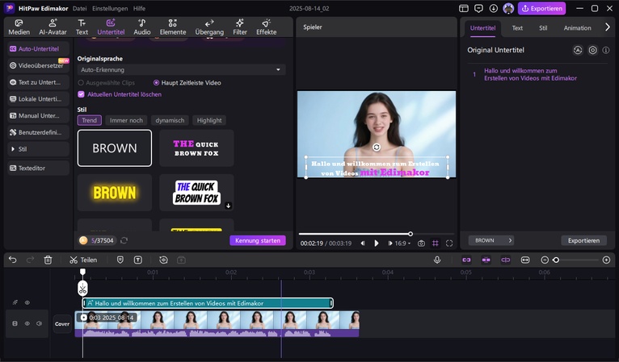Click the info icon beside Original Untertitel
Image resolution: width=619 pixels, height=362 pixels.
[605, 50]
